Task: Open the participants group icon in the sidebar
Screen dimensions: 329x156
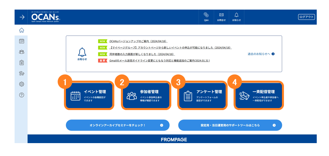Action: point(22,52)
